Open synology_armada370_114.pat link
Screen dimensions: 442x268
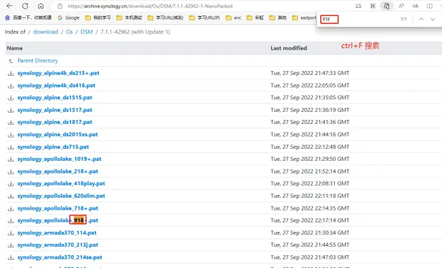tap(57, 232)
